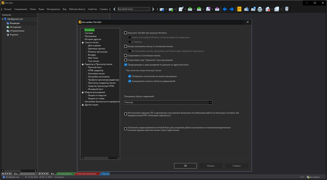Create a new message with the pen icon

181,9
